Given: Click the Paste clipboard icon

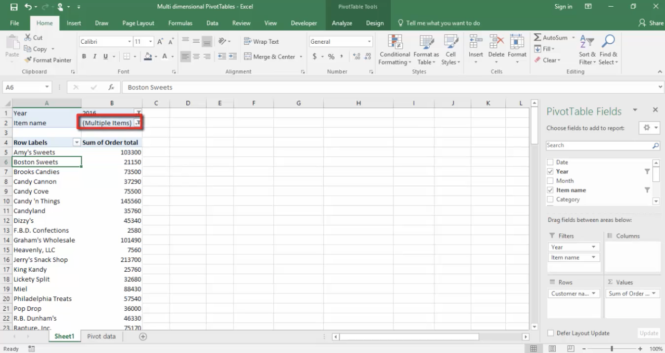Looking at the screenshot, I should (x=12, y=42).
